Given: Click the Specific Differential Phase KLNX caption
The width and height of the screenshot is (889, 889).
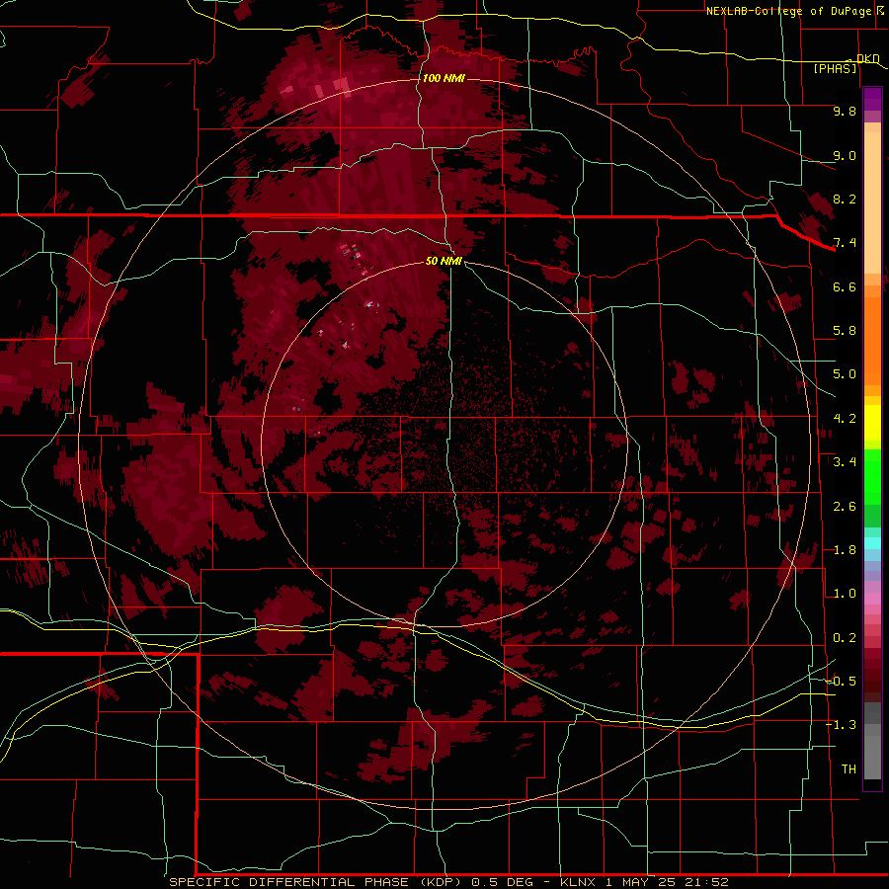Looking at the screenshot, I should pyautogui.click(x=448, y=882).
